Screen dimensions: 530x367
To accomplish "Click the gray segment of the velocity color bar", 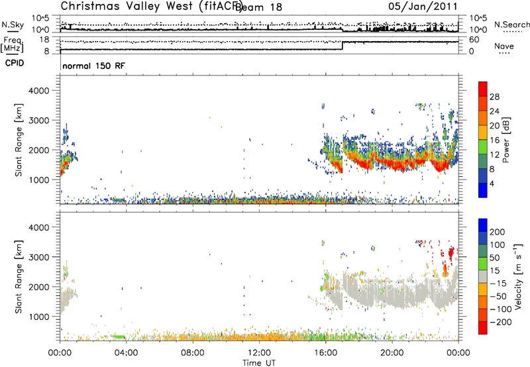I will pyautogui.click(x=483, y=276).
